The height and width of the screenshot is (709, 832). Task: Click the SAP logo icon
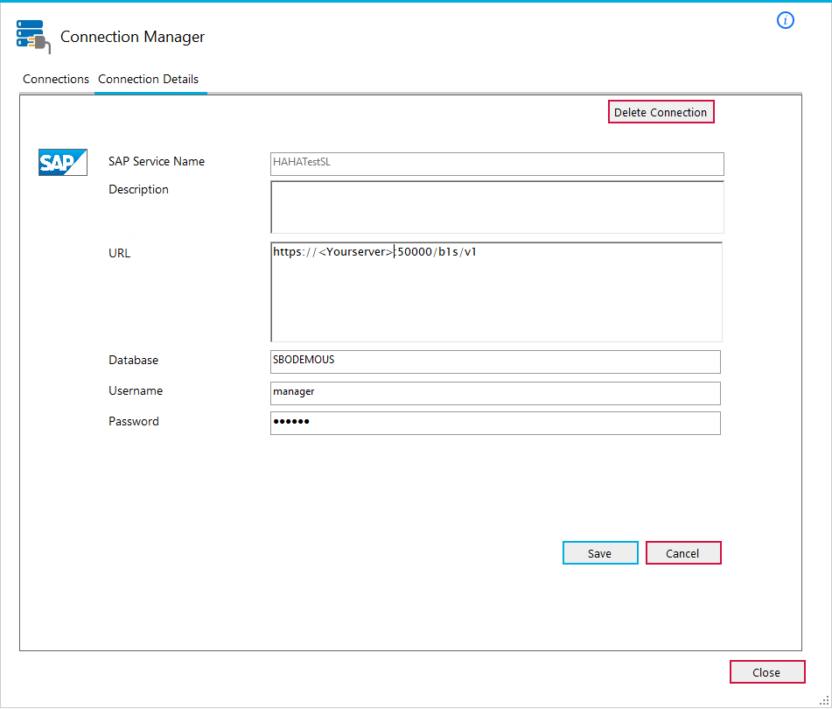[63, 163]
